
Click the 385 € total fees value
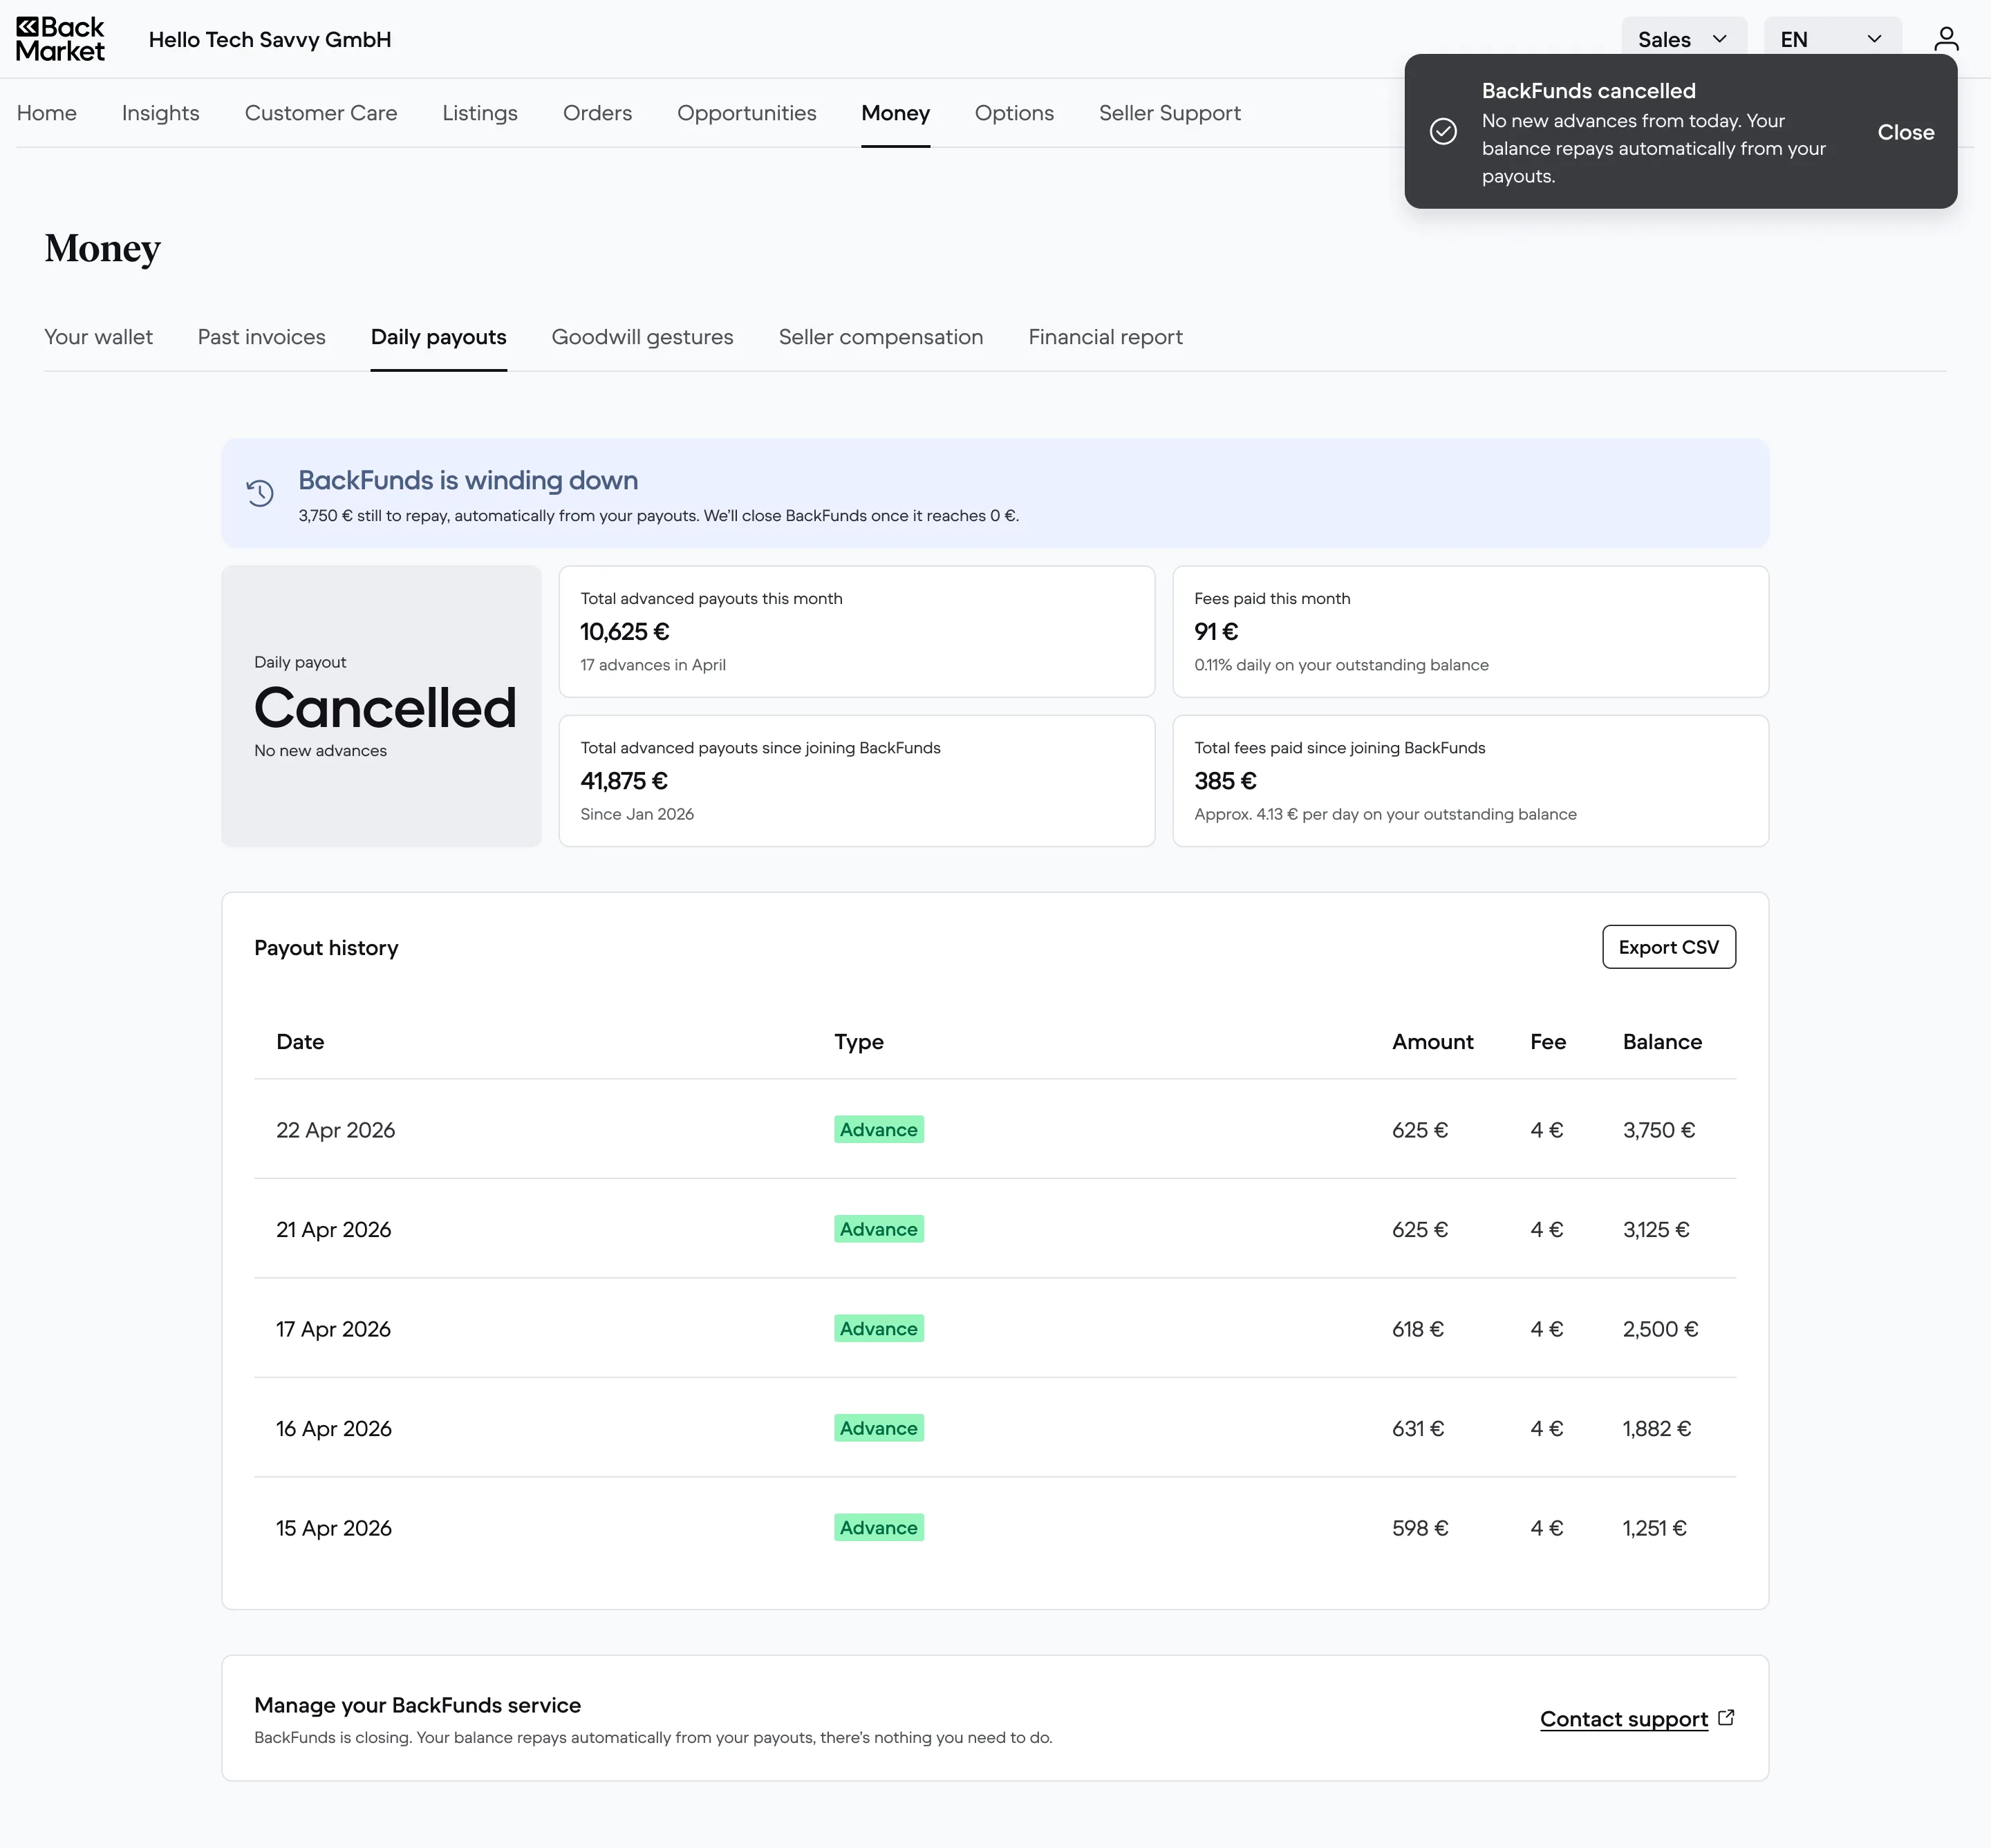1226,781
